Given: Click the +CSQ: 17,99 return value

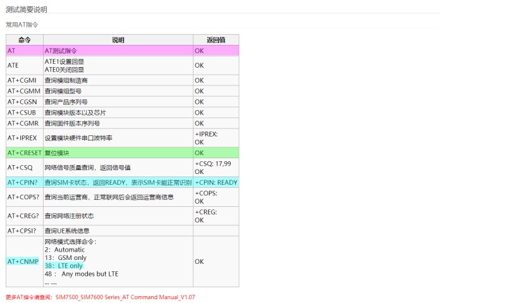Looking at the screenshot, I should pos(212,163).
